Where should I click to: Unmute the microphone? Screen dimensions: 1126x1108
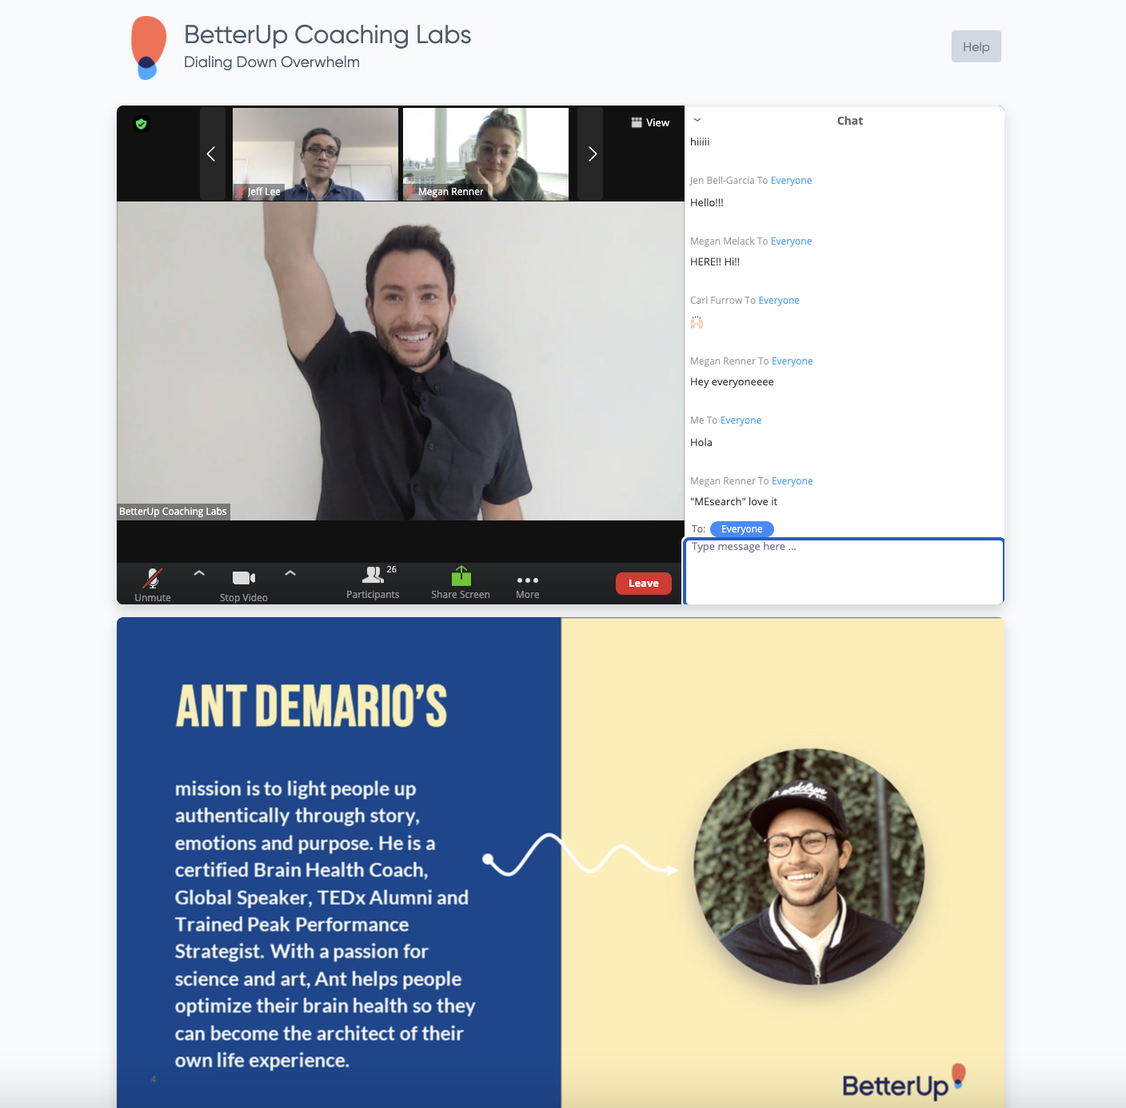tap(153, 584)
